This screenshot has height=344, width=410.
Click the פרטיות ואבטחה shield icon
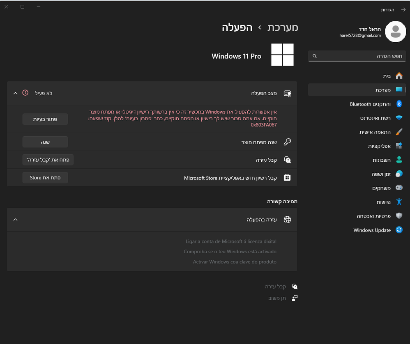399,216
